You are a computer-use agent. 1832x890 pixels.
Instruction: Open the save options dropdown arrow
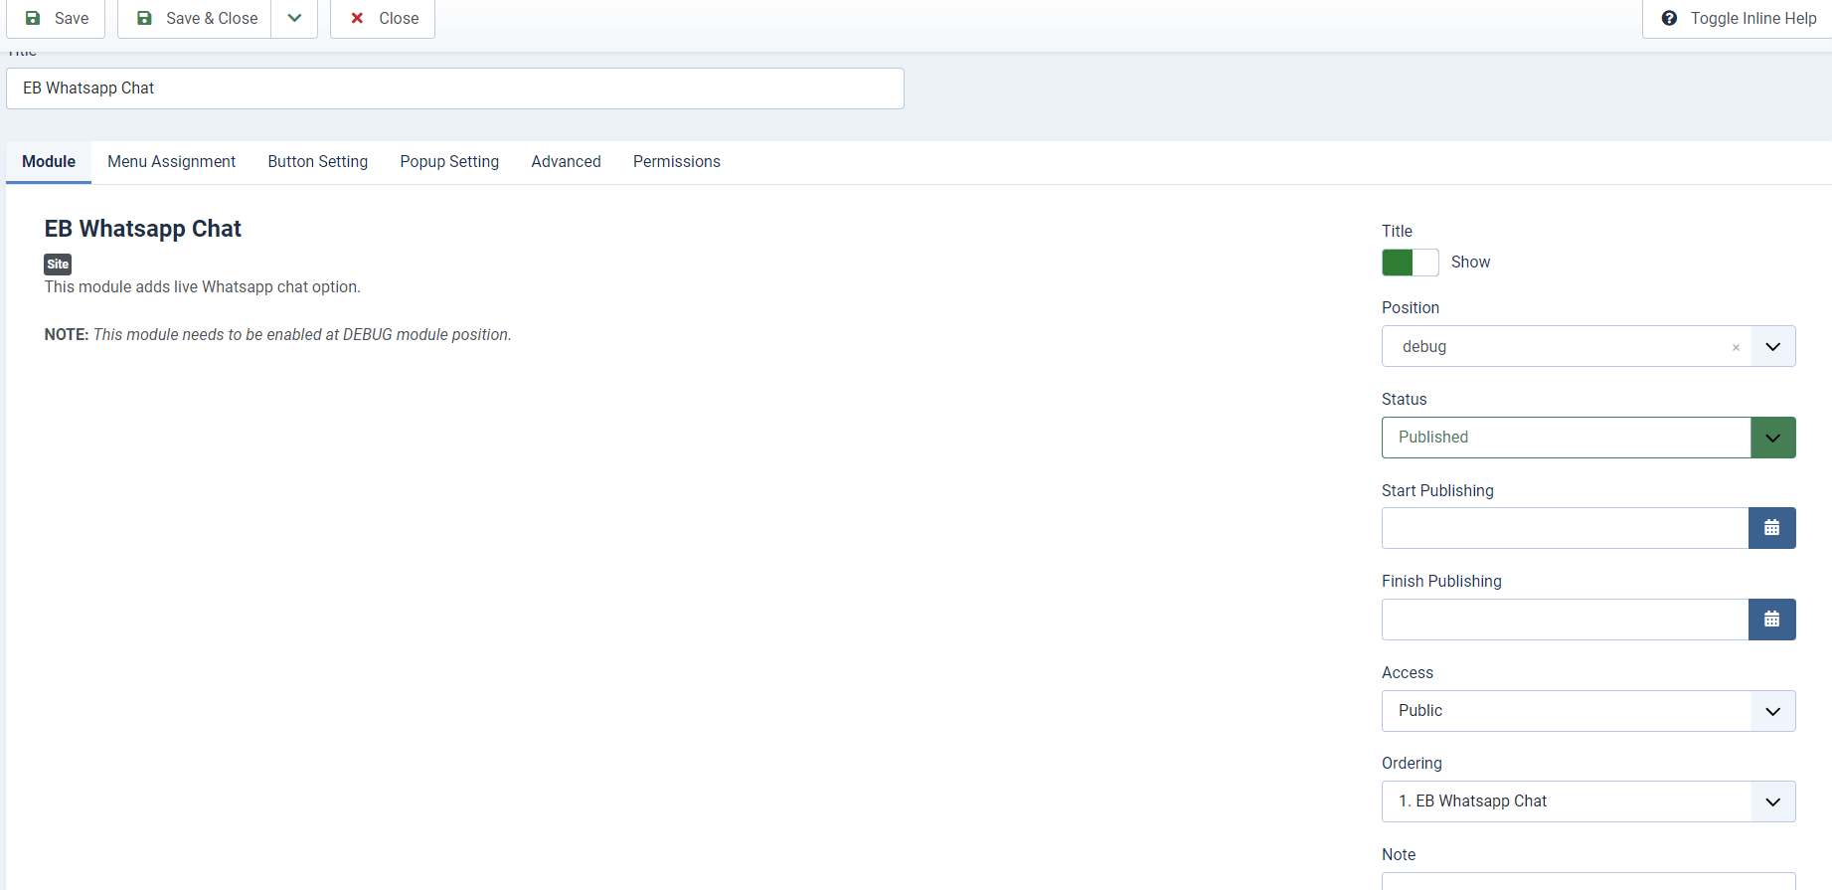(294, 19)
